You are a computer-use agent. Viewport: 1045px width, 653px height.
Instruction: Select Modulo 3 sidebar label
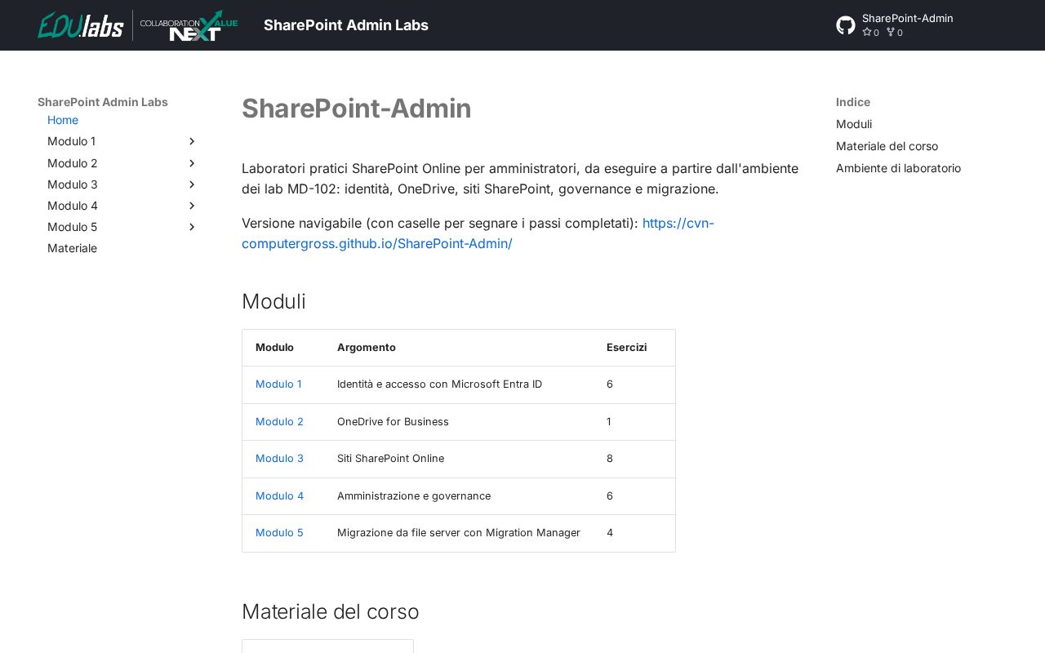pos(72,184)
